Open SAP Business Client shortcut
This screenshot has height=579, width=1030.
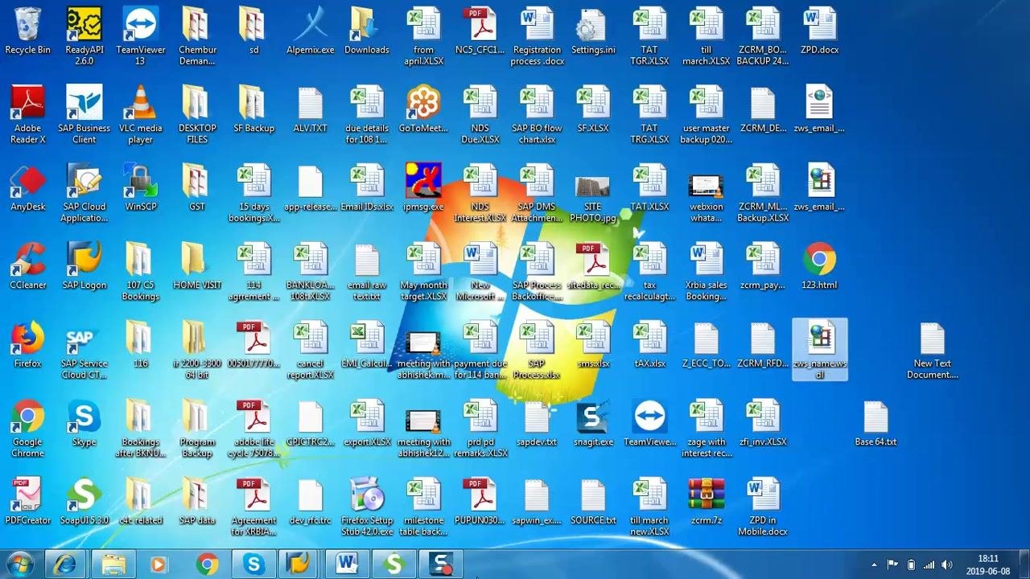84,115
